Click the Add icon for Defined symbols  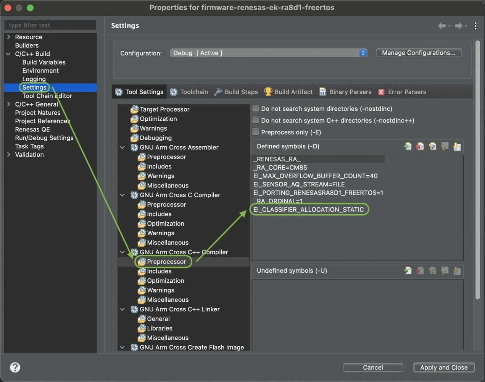(408, 146)
